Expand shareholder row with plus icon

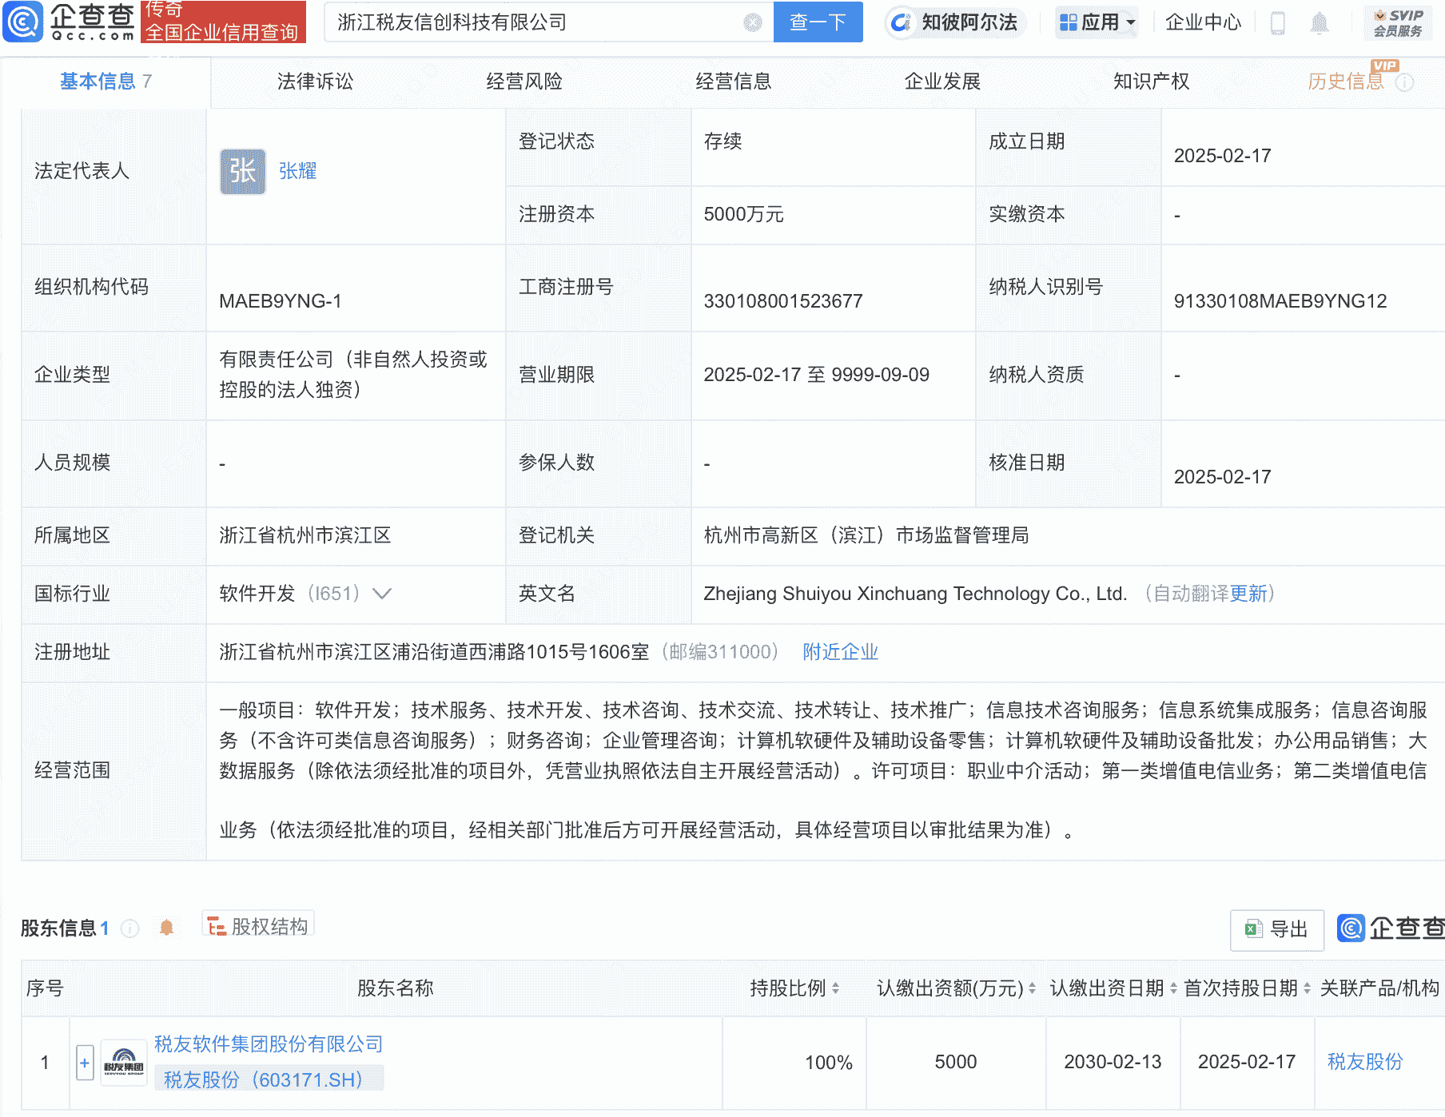tap(84, 1061)
